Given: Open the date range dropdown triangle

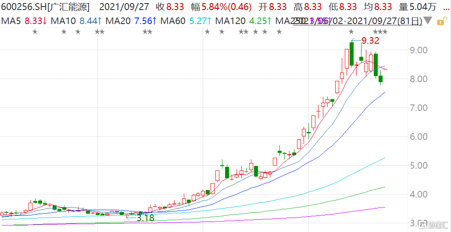Looking at the screenshot, I should click(428, 21).
